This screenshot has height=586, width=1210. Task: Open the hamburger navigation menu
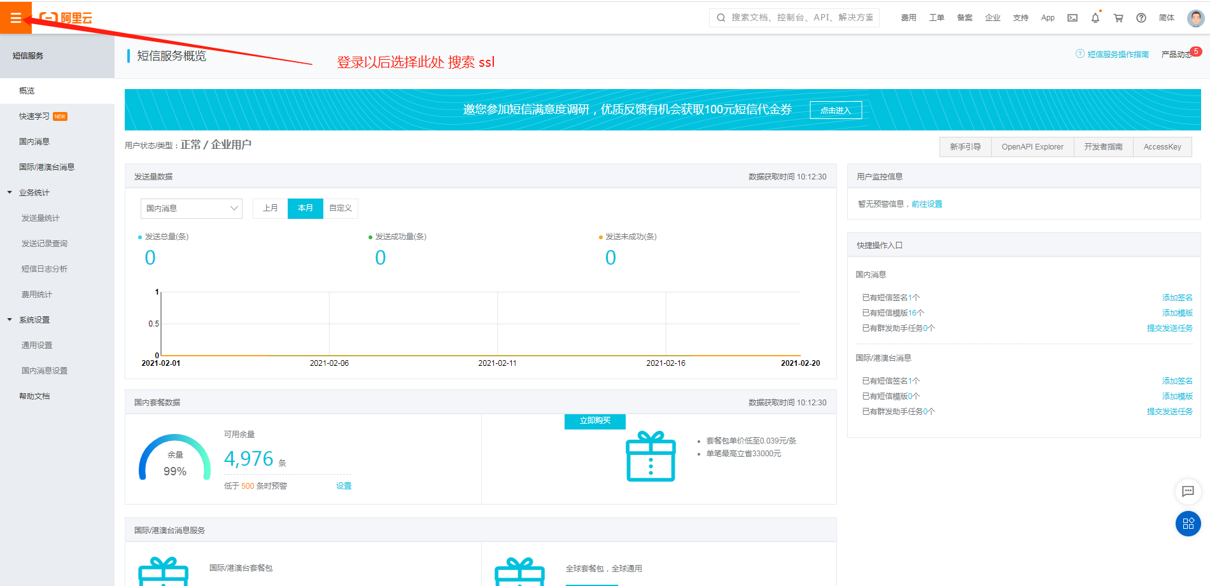[x=15, y=18]
